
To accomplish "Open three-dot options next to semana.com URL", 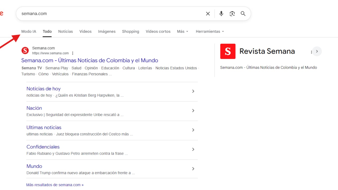I will tap(73, 53).
